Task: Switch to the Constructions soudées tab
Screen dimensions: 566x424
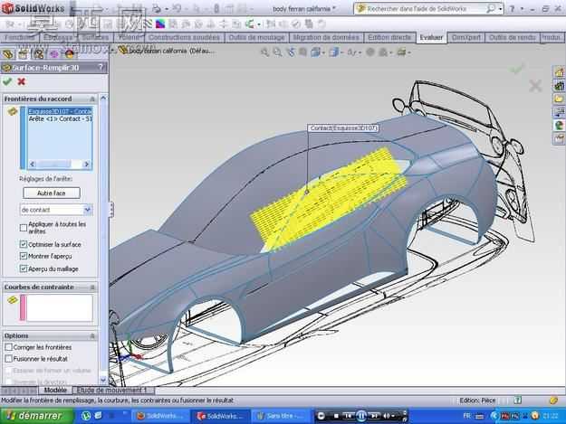Action: (x=184, y=37)
